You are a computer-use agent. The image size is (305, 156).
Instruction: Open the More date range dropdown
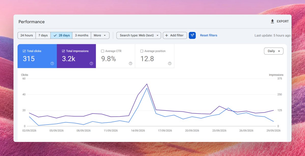[100, 35]
